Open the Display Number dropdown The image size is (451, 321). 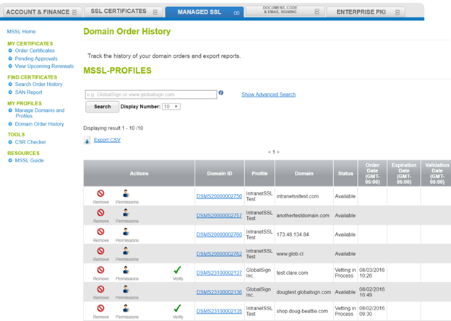[171, 107]
